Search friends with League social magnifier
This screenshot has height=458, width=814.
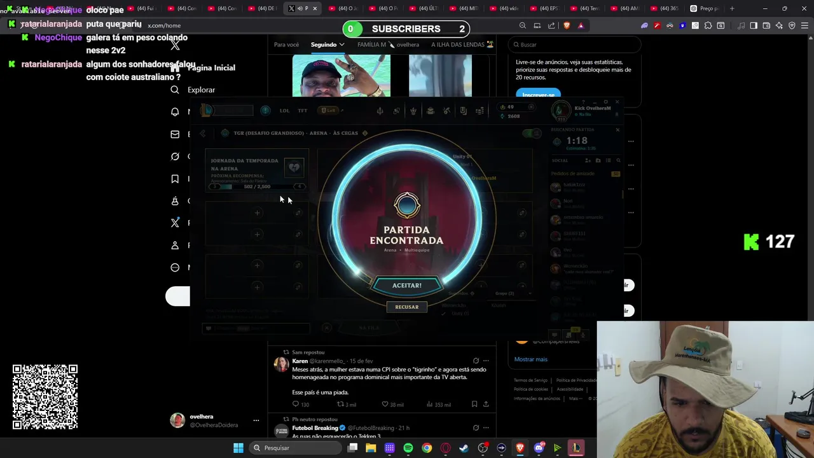pos(618,160)
